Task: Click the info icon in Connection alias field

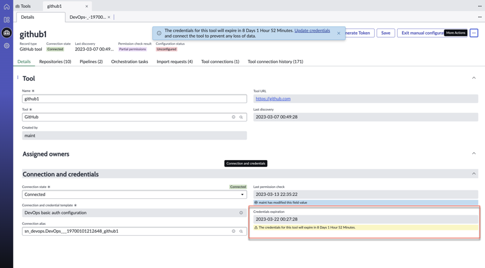Action: 233,231
